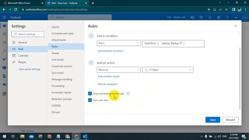This screenshot has width=249, height=140.
Task: Open the Layout mail settings
Action: pyautogui.click(x=66, y=27)
